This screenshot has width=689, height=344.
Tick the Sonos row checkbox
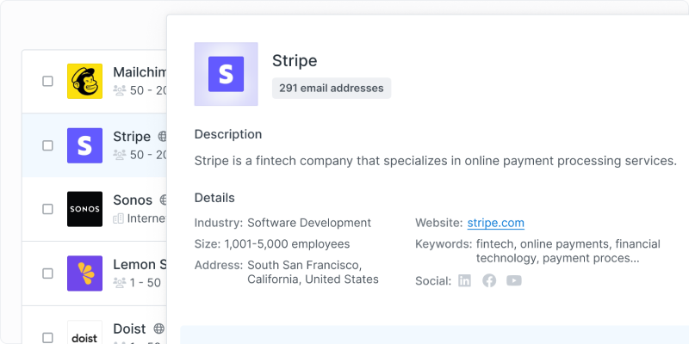(x=47, y=209)
